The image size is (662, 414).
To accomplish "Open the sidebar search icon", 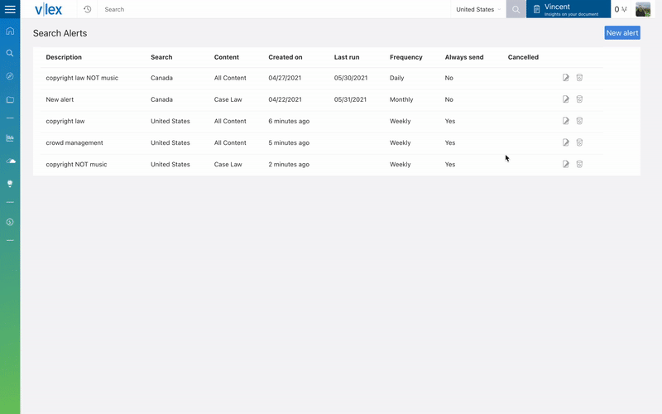I will point(10,53).
